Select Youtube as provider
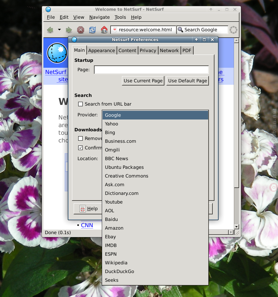Viewport: 278px width, 297px height. pos(155,202)
